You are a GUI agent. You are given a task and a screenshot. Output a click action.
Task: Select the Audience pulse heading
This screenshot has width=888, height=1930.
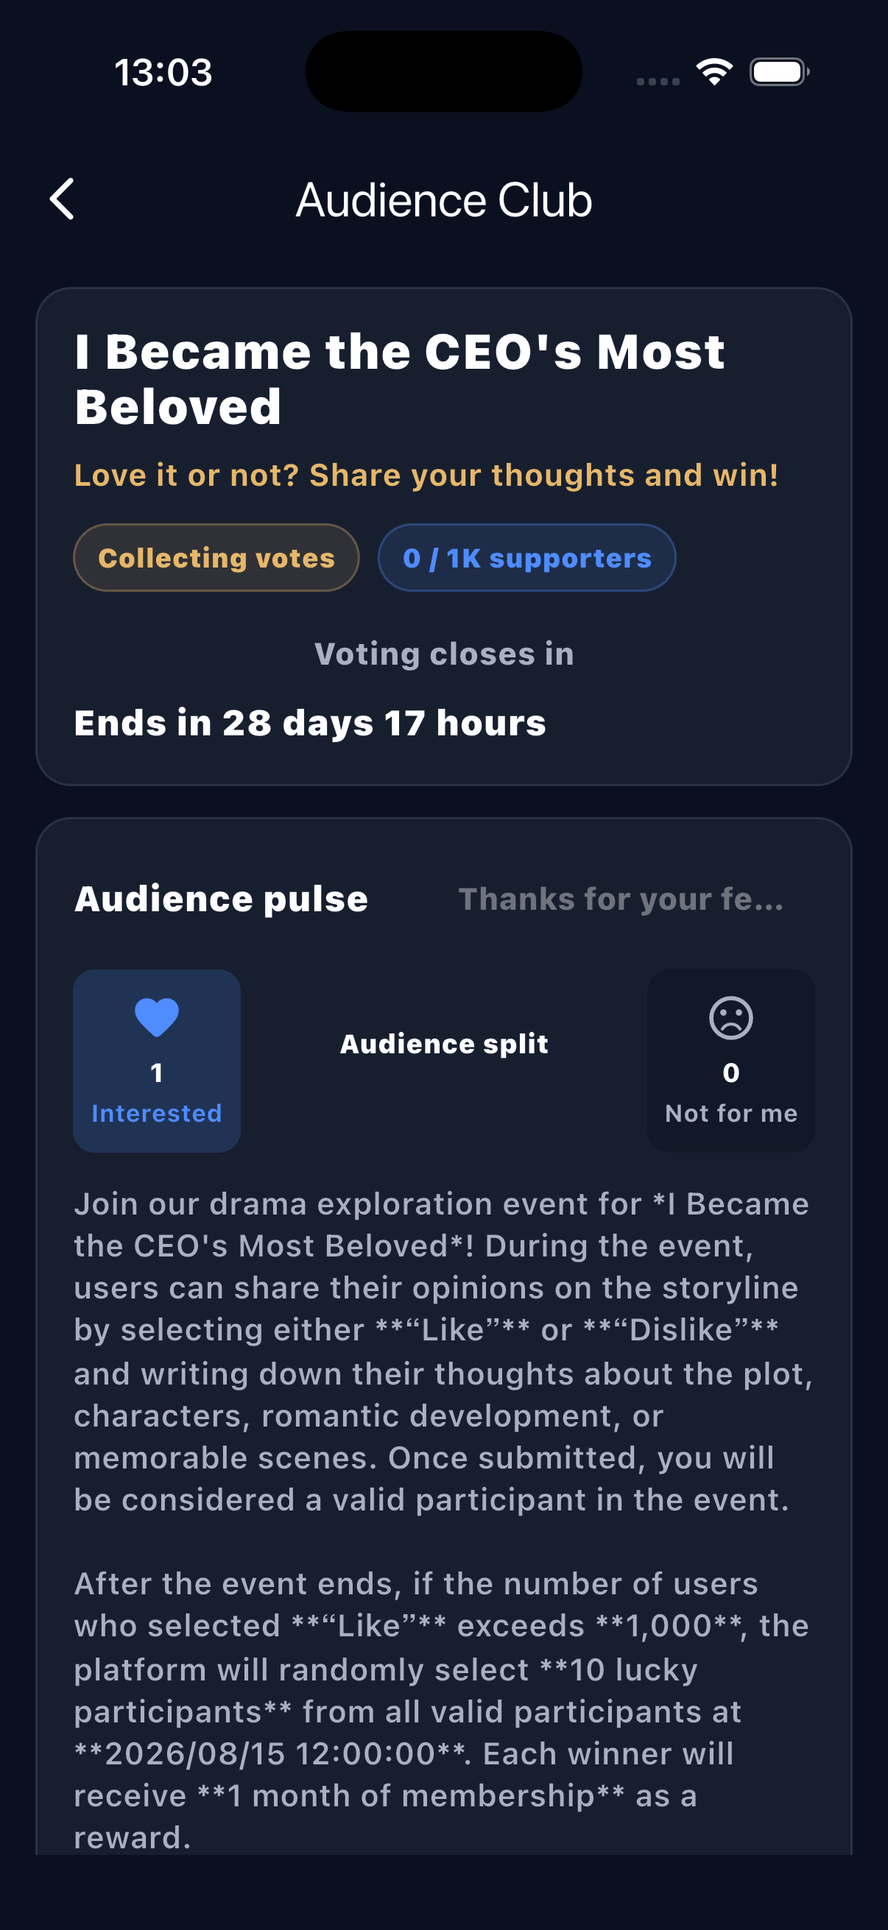[x=221, y=898]
